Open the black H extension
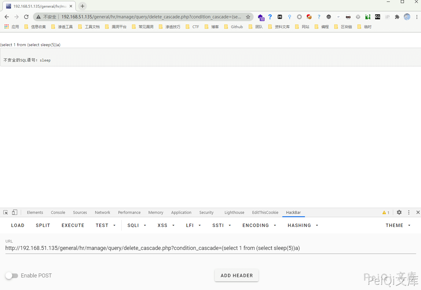This screenshot has width=421, height=290. coord(280,17)
